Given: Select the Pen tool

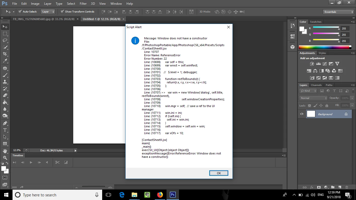Looking at the screenshot, I should 5,123.
